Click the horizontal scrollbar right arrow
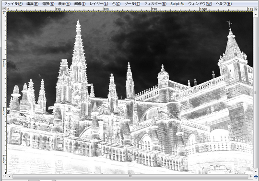259x181 pixels. click(251, 176)
